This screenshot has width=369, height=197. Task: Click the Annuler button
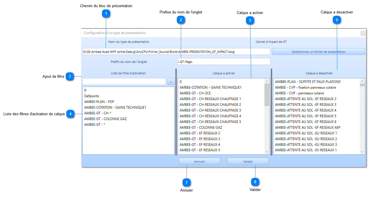point(199,162)
